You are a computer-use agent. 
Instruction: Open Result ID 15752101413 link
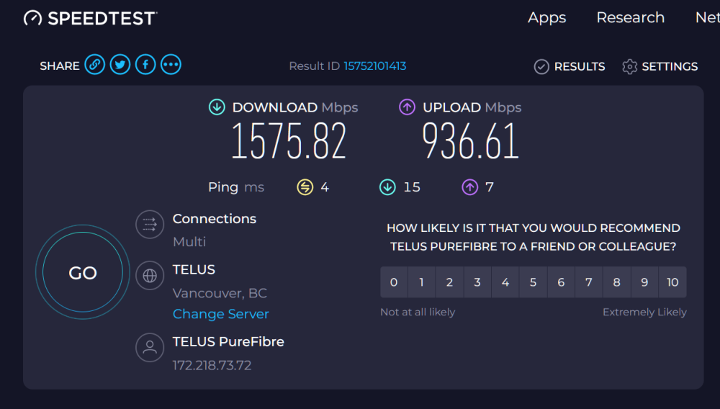click(x=374, y=66)
